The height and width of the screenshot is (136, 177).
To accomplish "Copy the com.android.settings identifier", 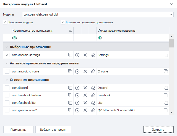I will tap(70, 55).
